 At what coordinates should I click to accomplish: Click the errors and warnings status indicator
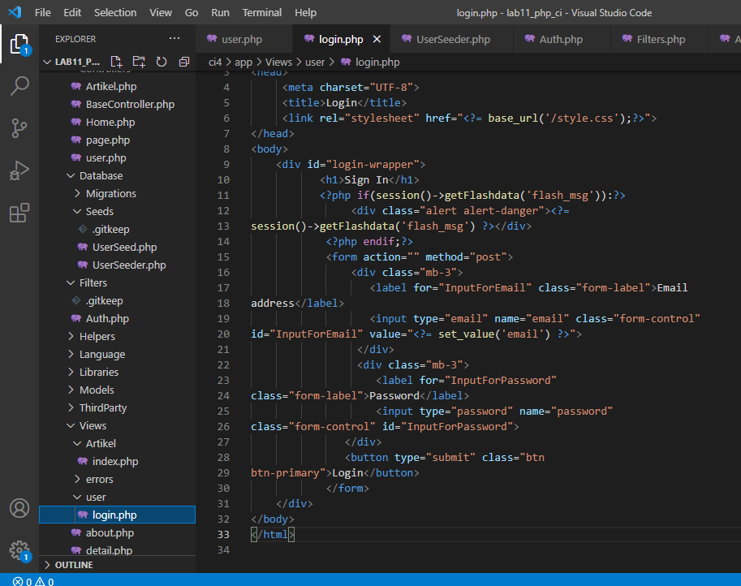point(32,580)
